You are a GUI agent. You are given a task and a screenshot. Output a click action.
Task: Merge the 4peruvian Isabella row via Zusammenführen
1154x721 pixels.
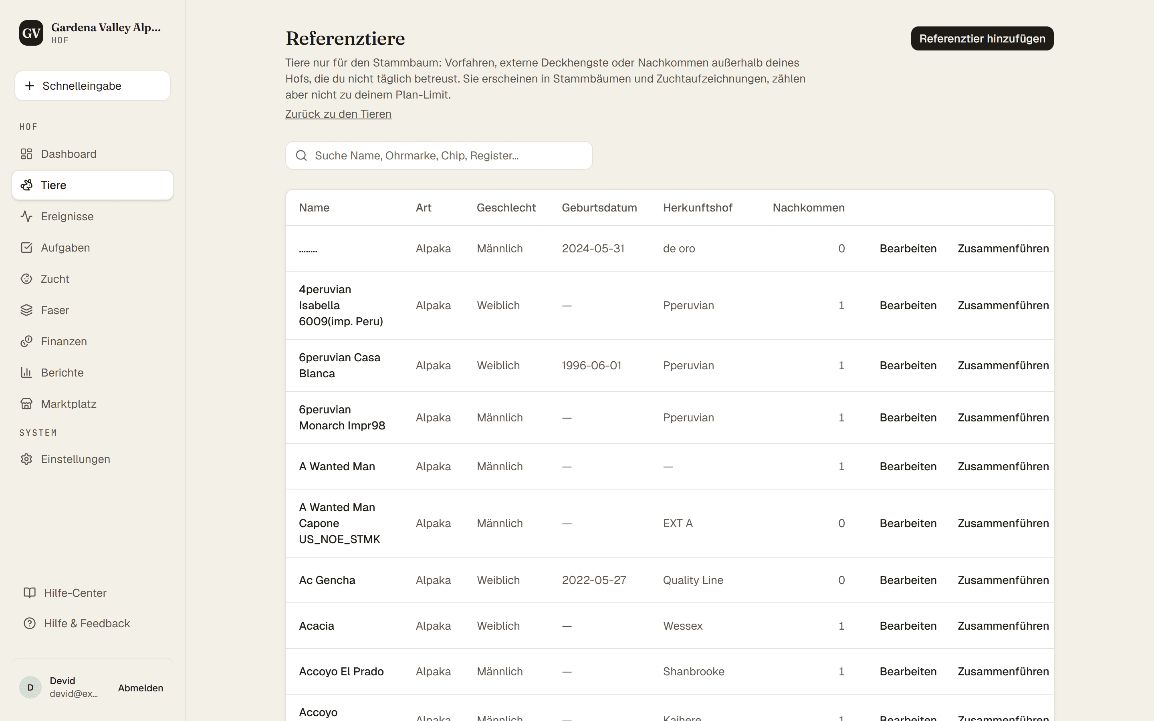[x=1003, y=305]
